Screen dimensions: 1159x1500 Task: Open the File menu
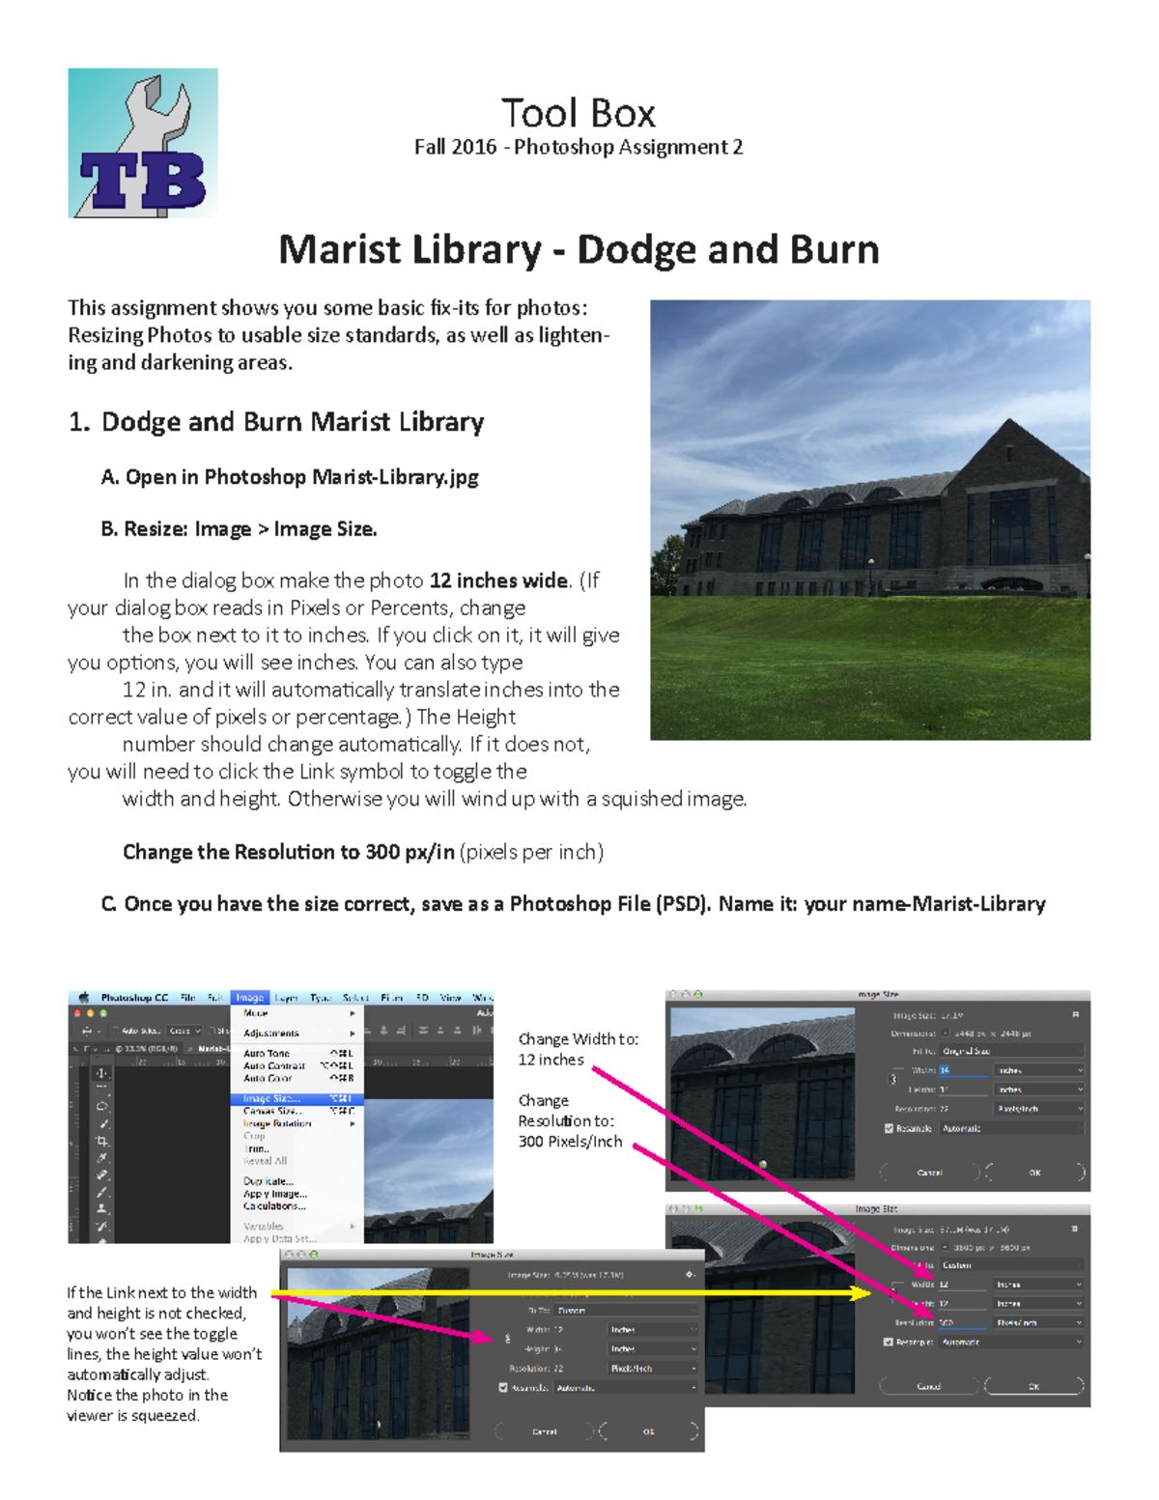tap(187, 998)
